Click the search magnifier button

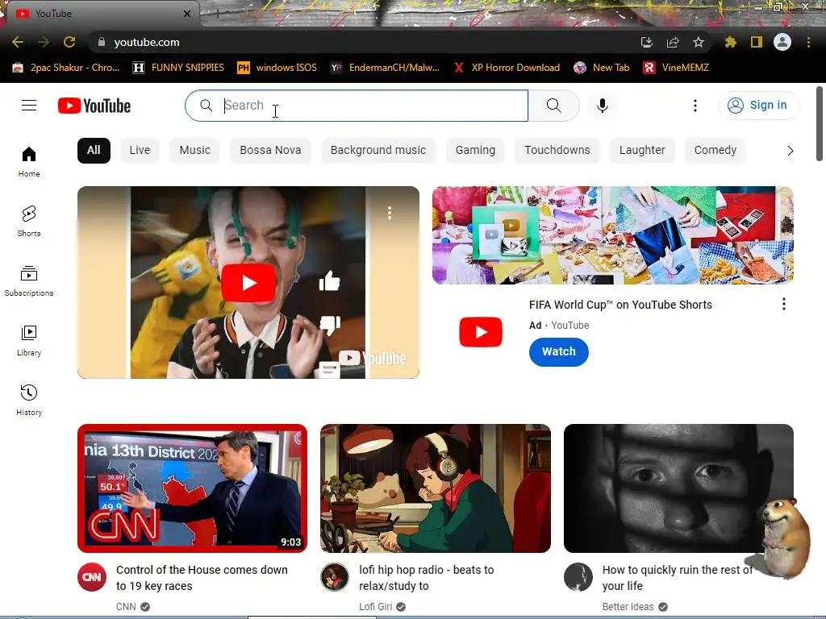(553, 106)
